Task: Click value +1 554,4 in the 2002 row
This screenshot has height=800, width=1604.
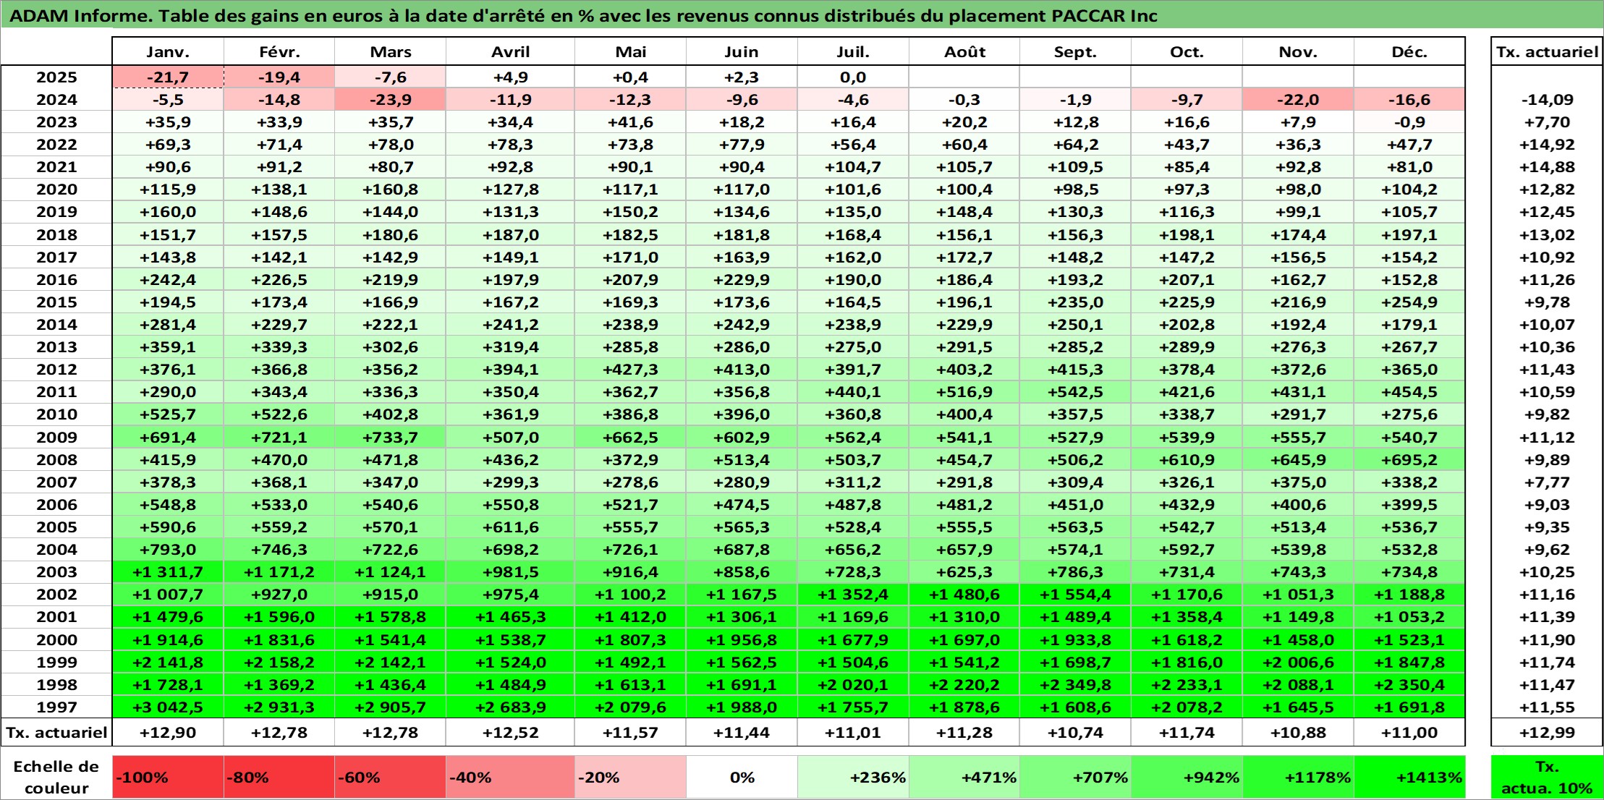Action: pyautogui.click(x=1075, y=595)
